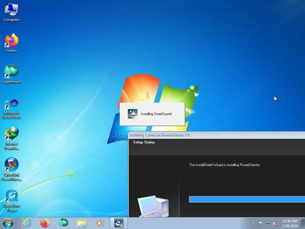Select Internet Download Manager desktop shortcut

click(x=12, y=138)
